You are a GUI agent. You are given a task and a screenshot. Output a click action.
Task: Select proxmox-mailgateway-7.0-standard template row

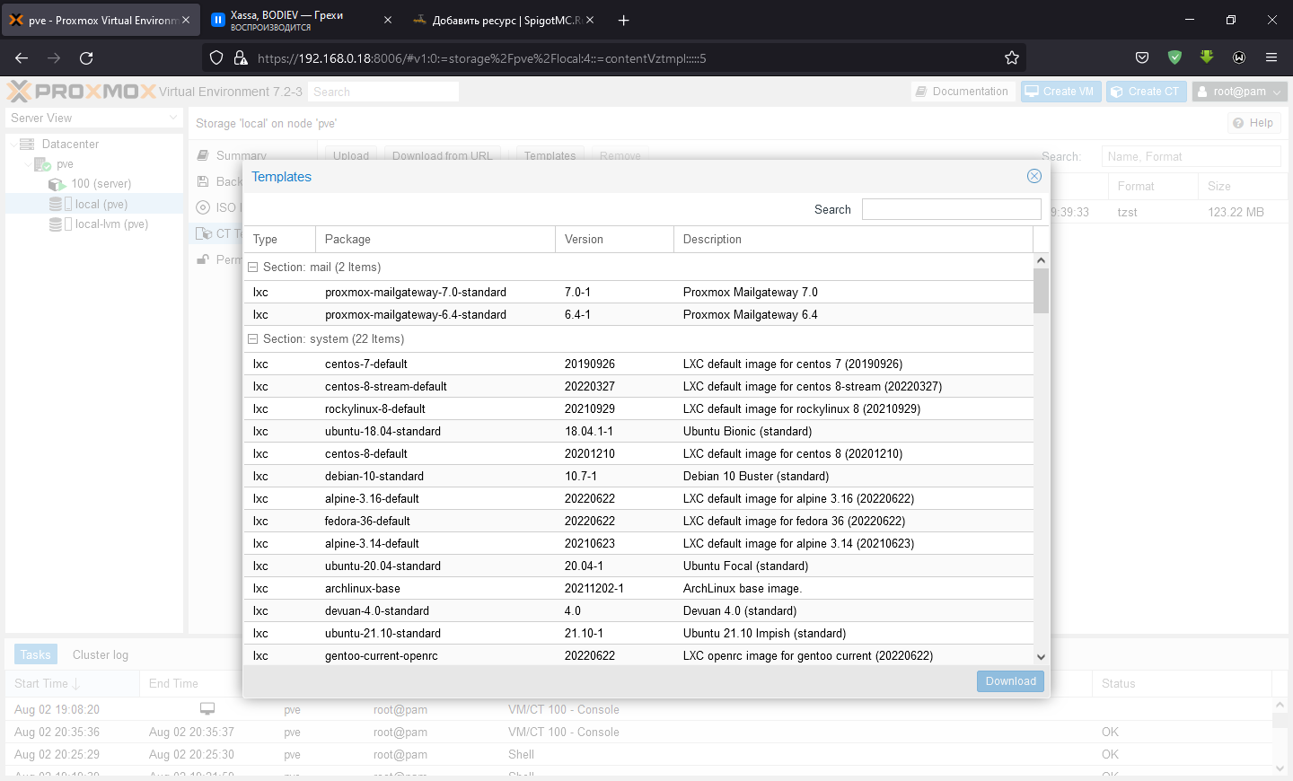click(x=638, y=292)
